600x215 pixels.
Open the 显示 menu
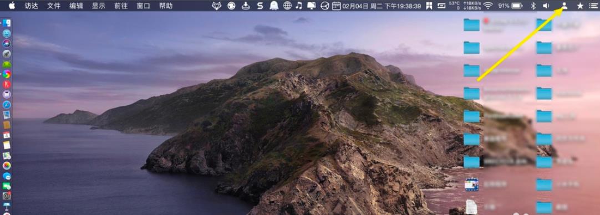98,6
